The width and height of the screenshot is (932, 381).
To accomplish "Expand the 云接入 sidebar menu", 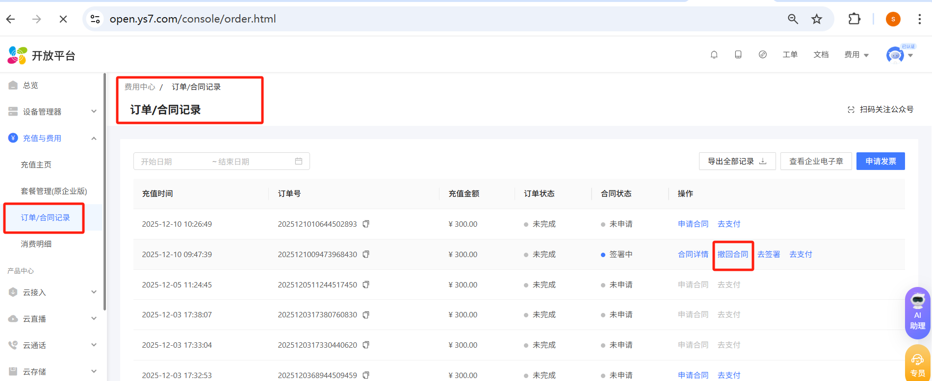I will [52, 292].
